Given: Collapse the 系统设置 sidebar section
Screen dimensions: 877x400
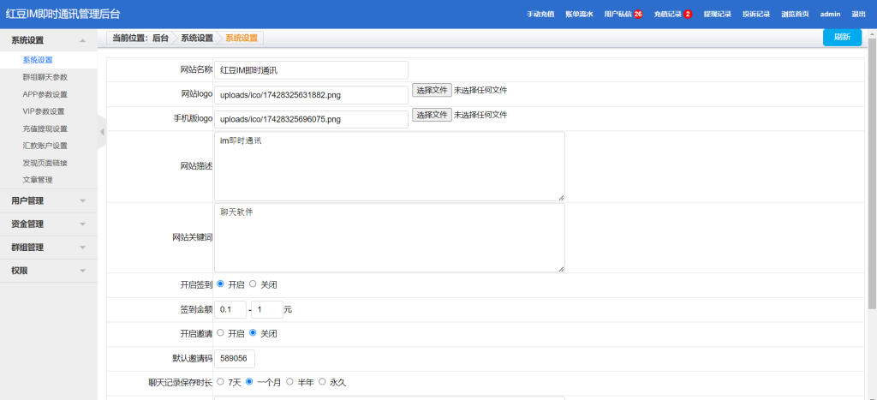Looking at the screenshot, I should (x=48, y=39).
